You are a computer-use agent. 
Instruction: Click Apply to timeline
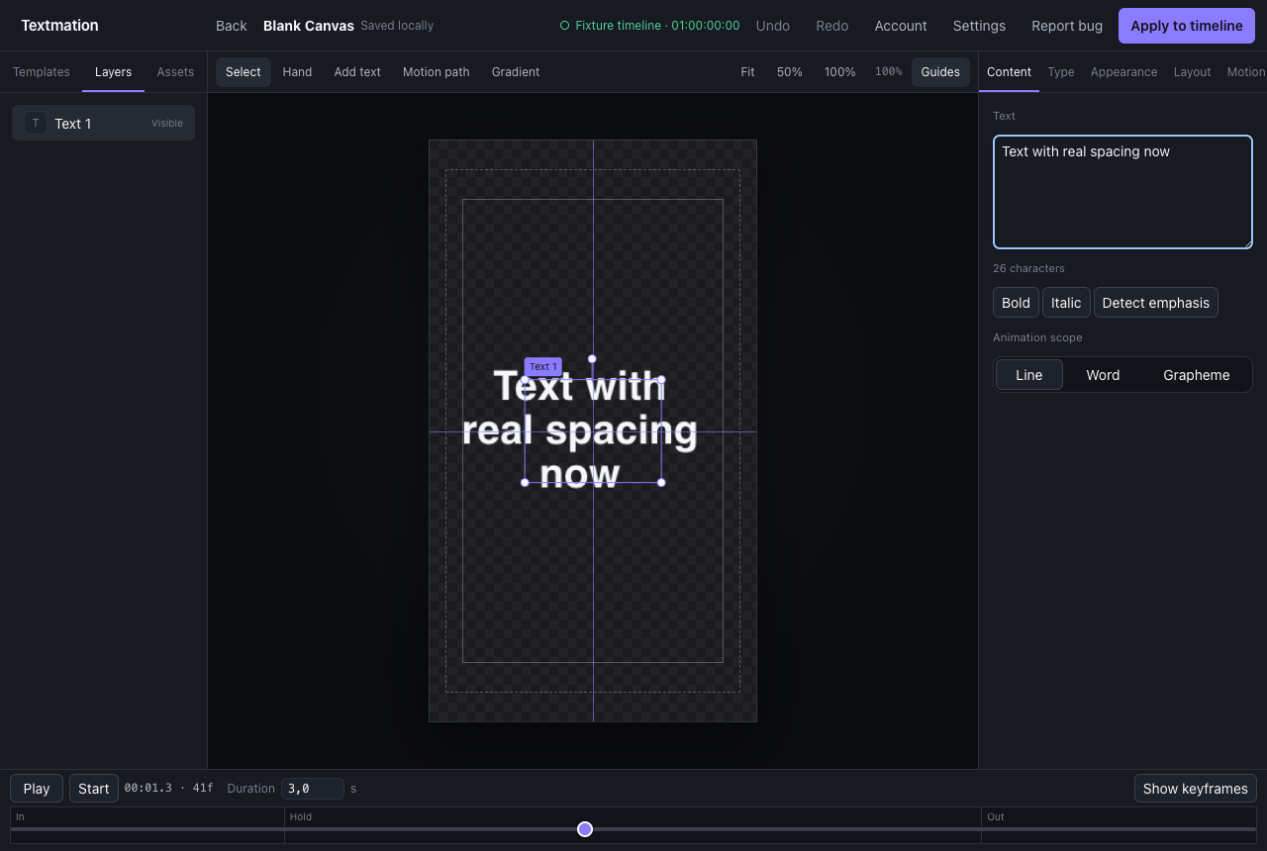tap(1187, 26)
